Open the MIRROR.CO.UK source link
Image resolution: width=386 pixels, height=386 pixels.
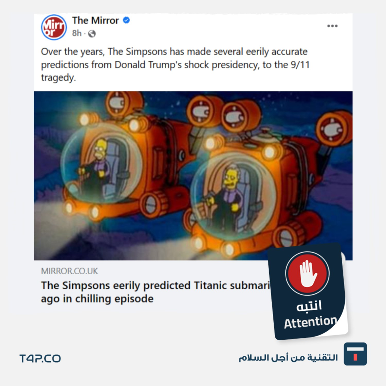(x=69, y=271)
